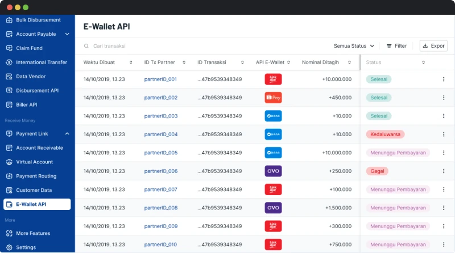Click the yellow macOS minimize button

18,7
